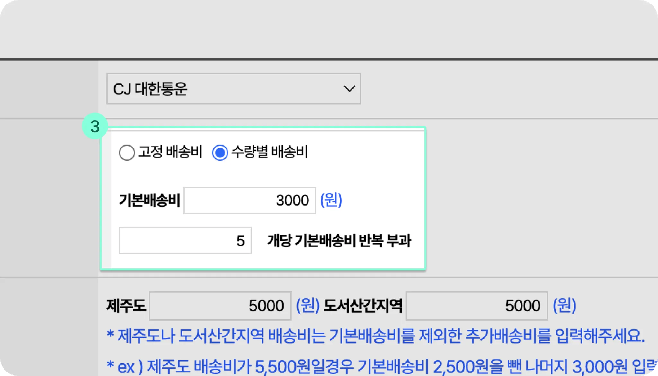Click the chevron arrow on courier selector

point(349,89)
